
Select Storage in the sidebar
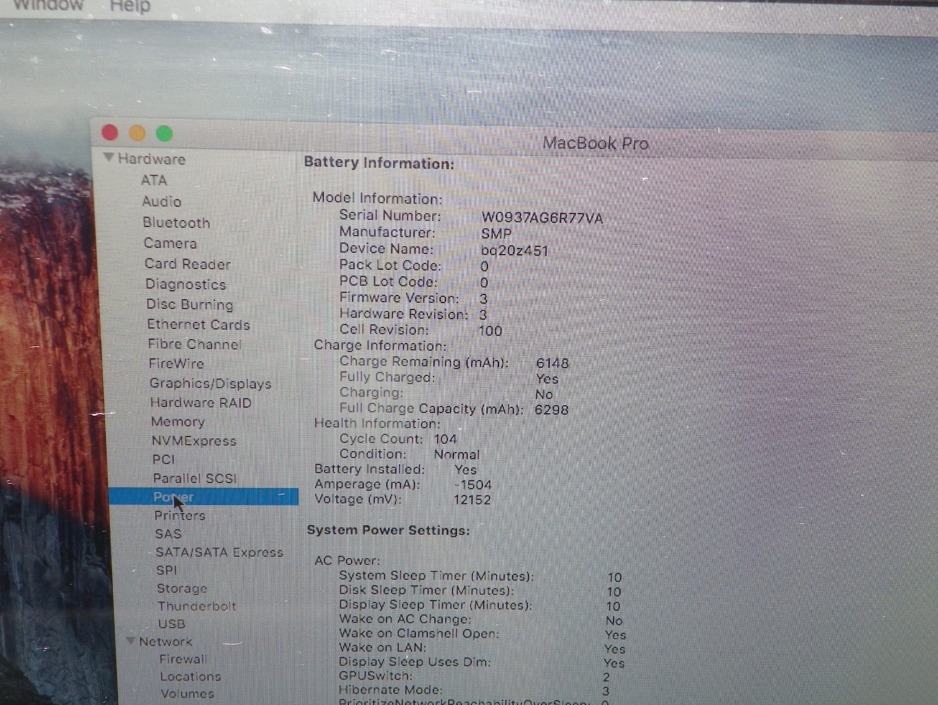pyautogui.click(x=182, y=588)
